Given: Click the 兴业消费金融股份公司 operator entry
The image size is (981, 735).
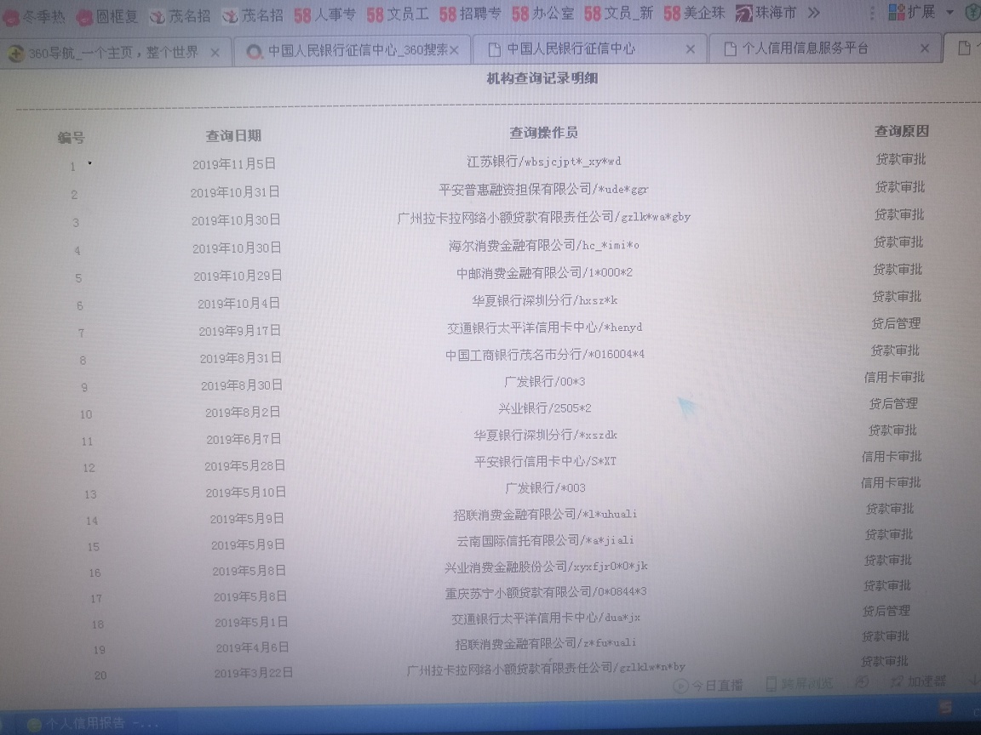Looking at the screenshot, I should coord(546,567).
